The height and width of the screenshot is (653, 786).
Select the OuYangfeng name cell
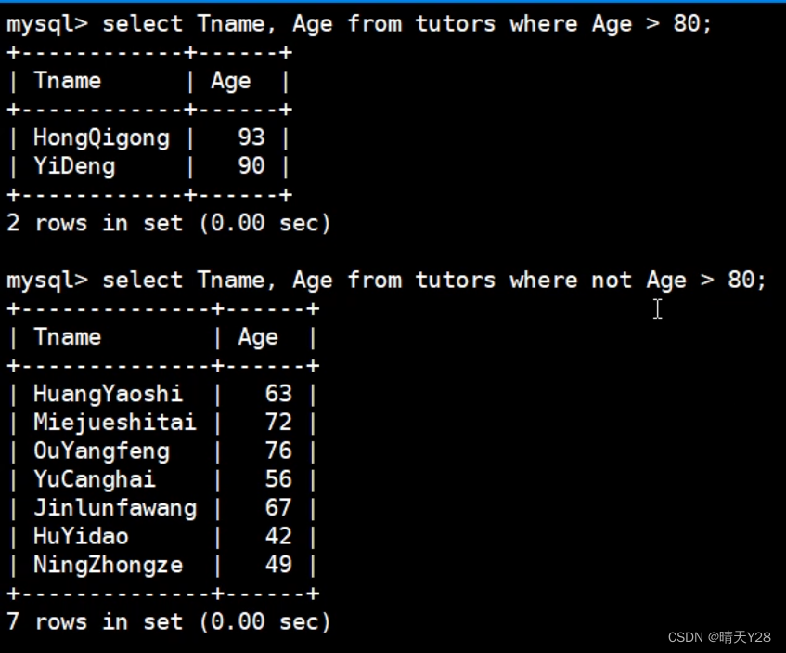(x=102, y=451)
